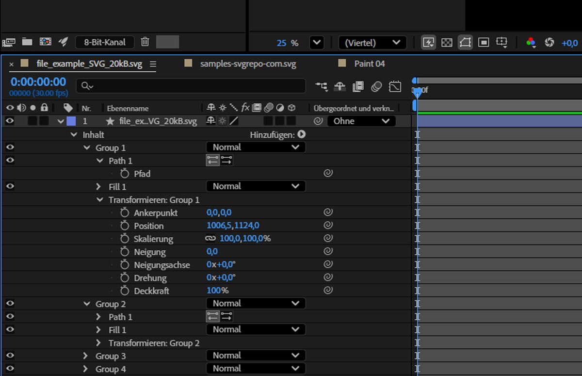Screen dimensions: 582x376
Task: Toggle hide shy layers icon
Action: pos(339,86)
